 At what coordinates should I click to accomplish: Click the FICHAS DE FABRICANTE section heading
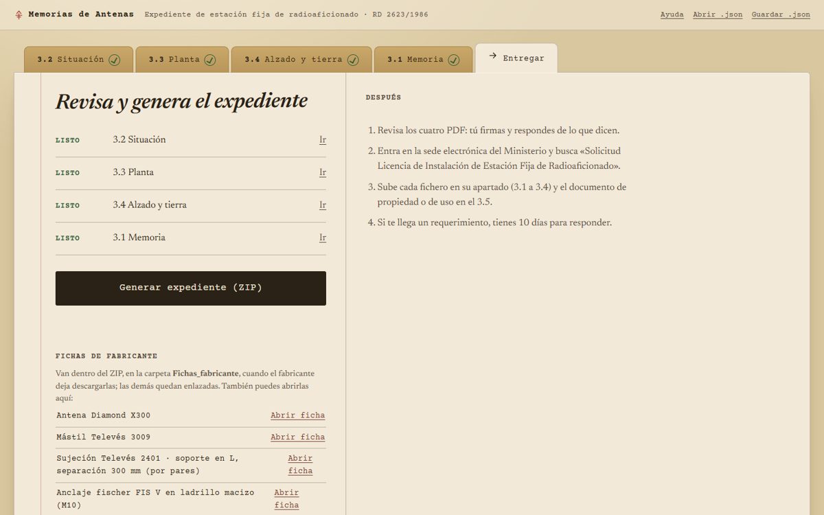click(106, 356)
